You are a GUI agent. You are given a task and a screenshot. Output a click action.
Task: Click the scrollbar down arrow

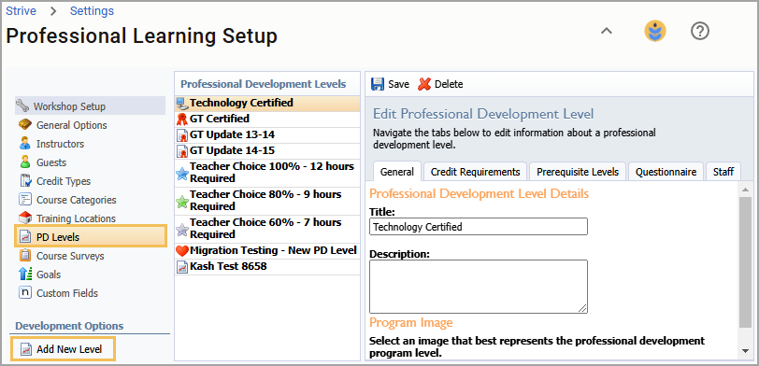point(745,350)
